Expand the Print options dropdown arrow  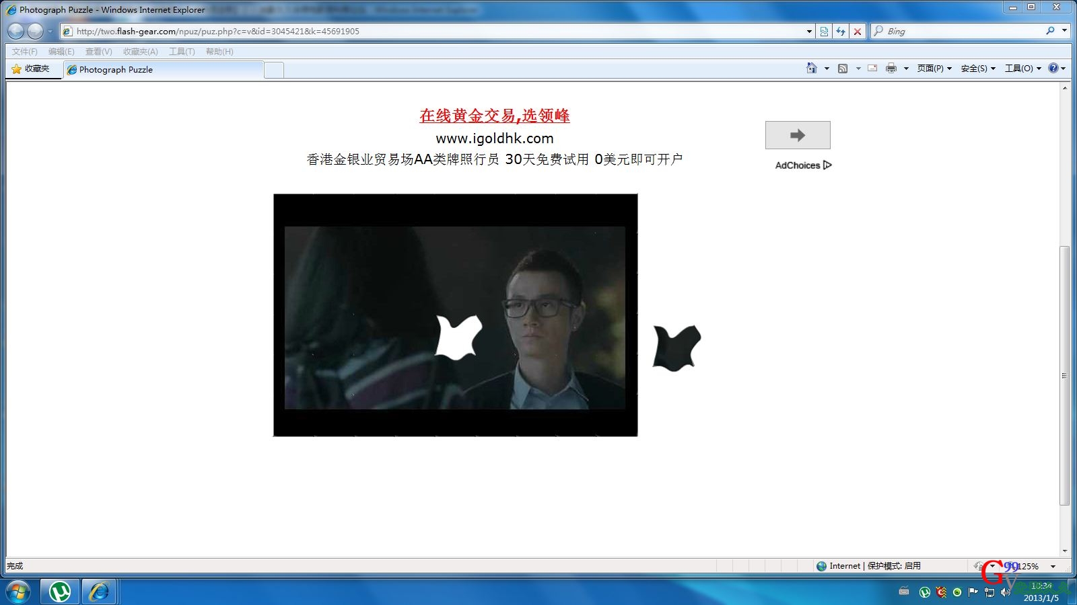(x=906, y=69)
